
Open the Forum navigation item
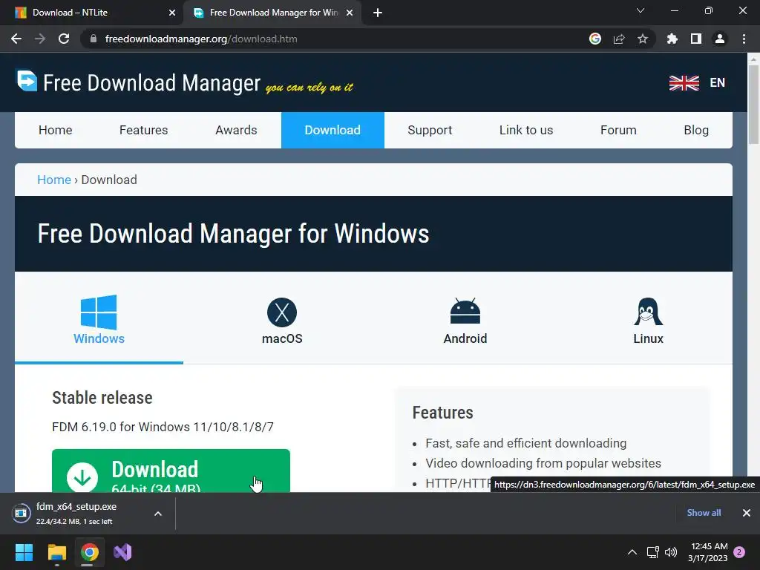[618, 130]
